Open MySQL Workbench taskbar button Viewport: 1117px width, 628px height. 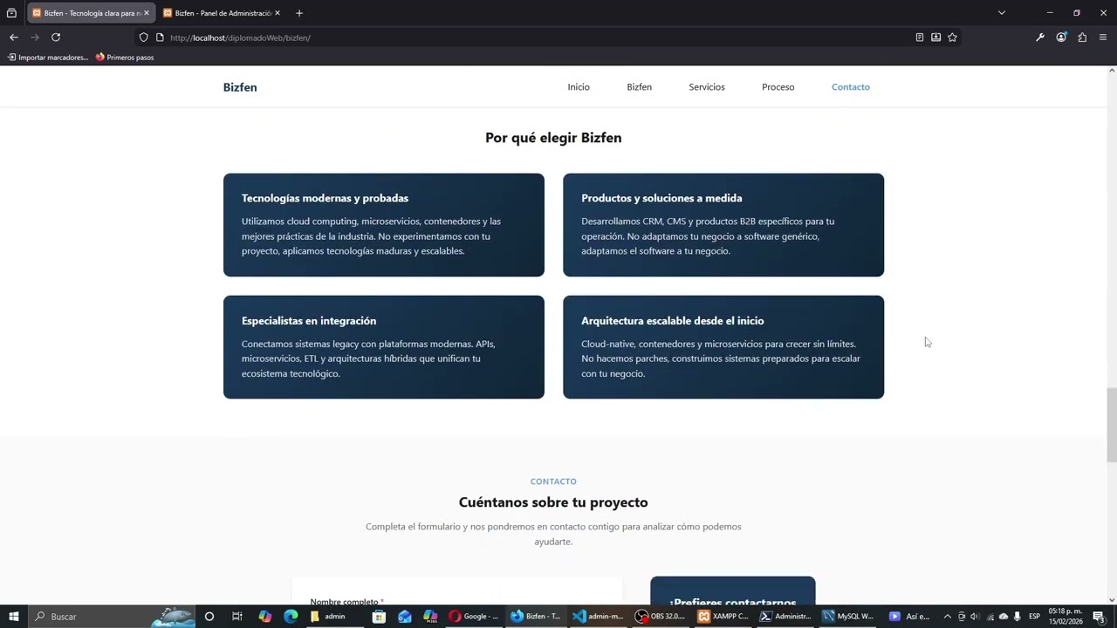click(x=848, y=617)
